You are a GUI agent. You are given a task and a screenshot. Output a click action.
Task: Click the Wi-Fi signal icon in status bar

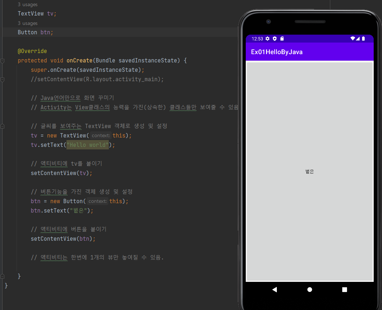click(352, 39)
